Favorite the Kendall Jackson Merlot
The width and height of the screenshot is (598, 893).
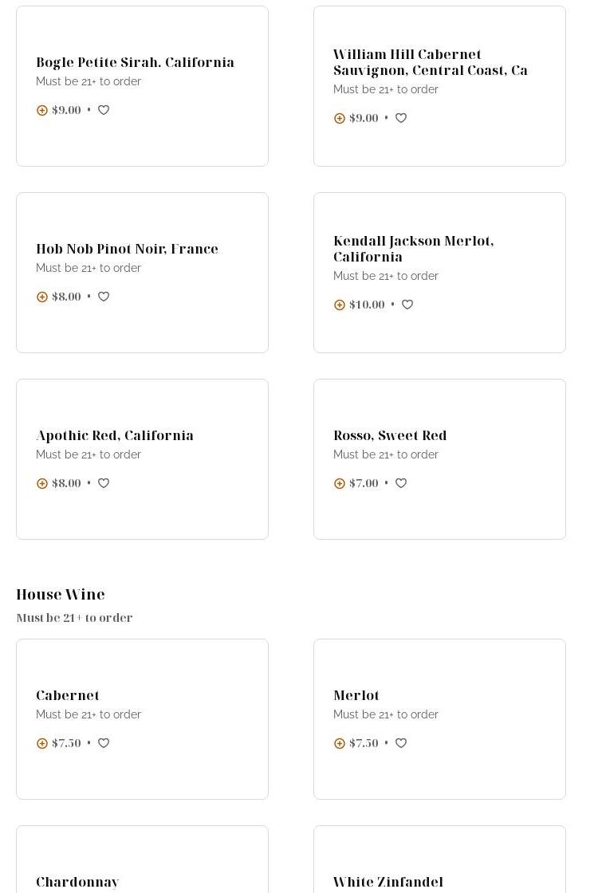407,305
